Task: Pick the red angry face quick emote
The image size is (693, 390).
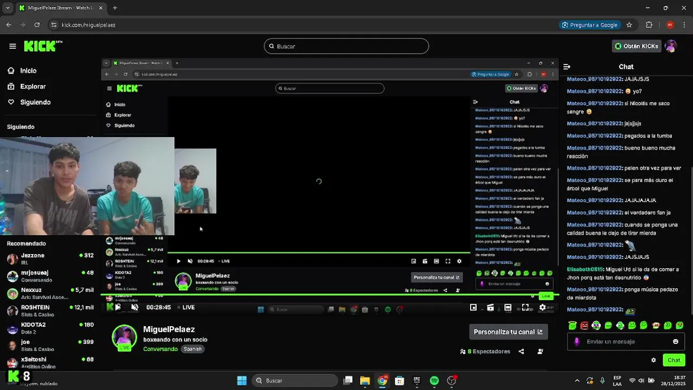Action: 584,325
